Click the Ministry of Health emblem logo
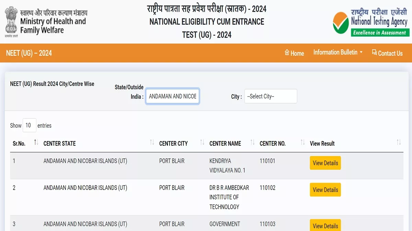This screenshot has height=231, width=412. 11,21
